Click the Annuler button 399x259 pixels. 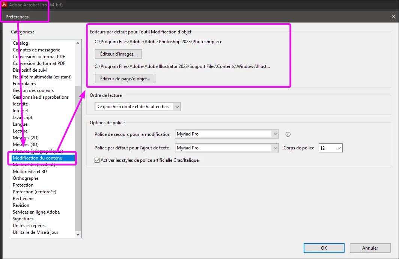pyautogui.click(x=370, y=248)
